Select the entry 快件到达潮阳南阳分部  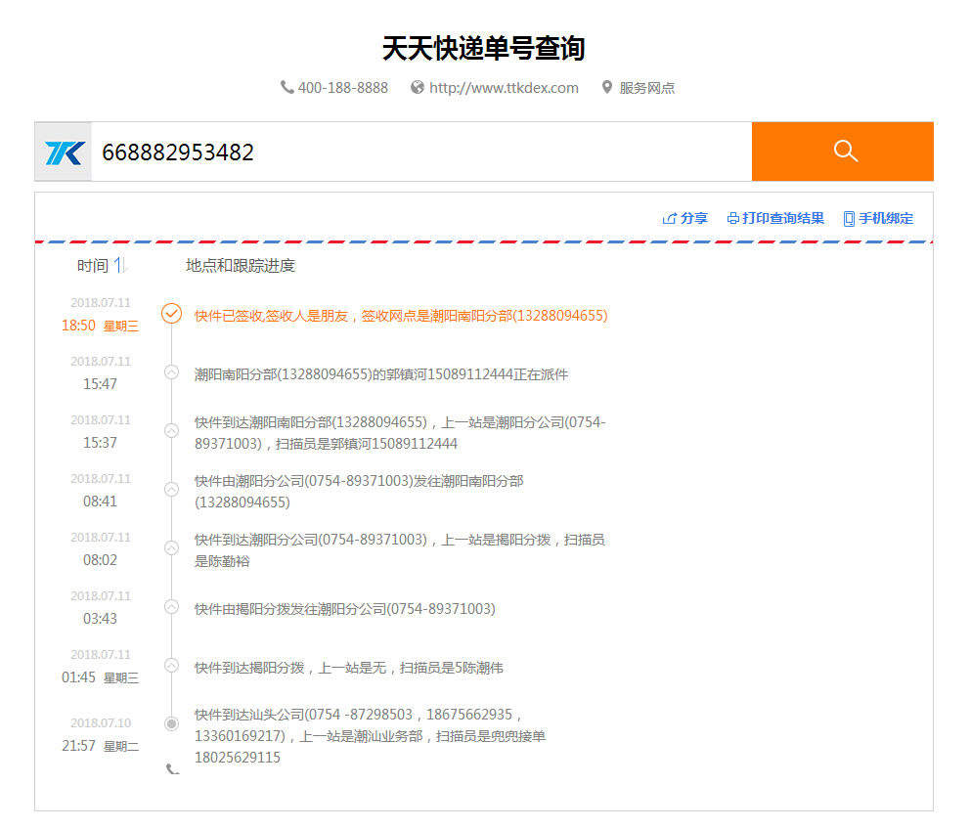pyautogui.click(x=400, y=433)
